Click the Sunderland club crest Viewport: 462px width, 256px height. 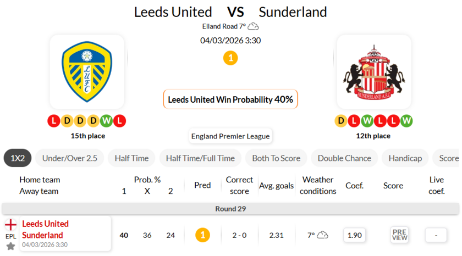(374, 71)
